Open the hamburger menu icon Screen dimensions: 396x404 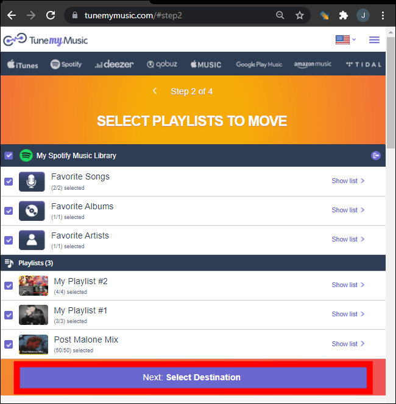pos(374,40)
